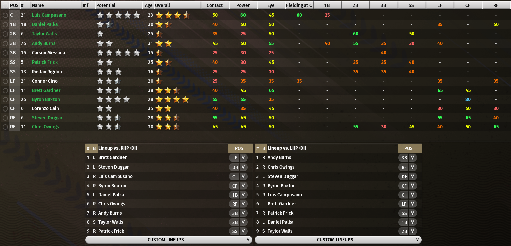Open Brett Gardner's LF position dropdown vs. RHP
The image size is (511, 246).
click(238, 157)
